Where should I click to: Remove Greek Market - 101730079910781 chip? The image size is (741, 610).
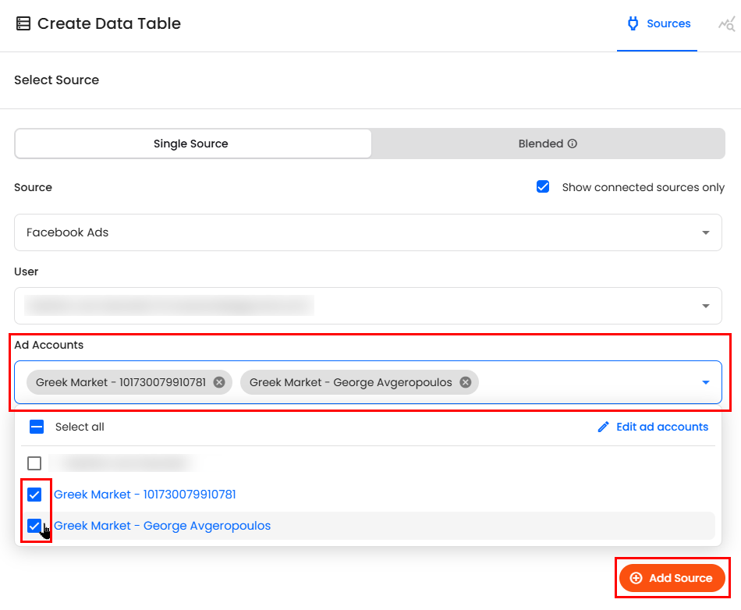pos(219,382)
